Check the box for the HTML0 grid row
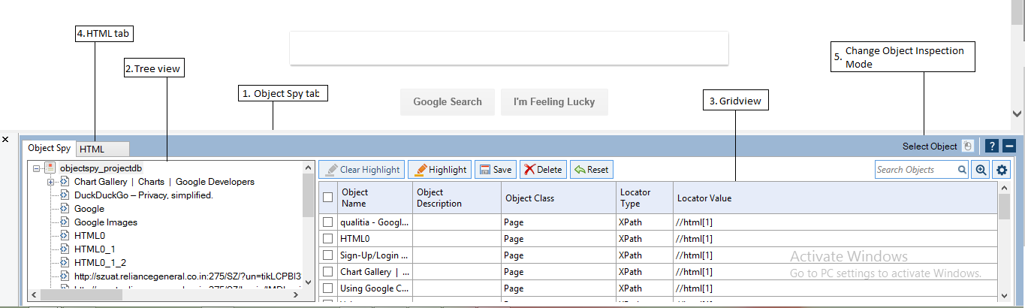This screenshot has width=1025, height=308. coord(327,239)
